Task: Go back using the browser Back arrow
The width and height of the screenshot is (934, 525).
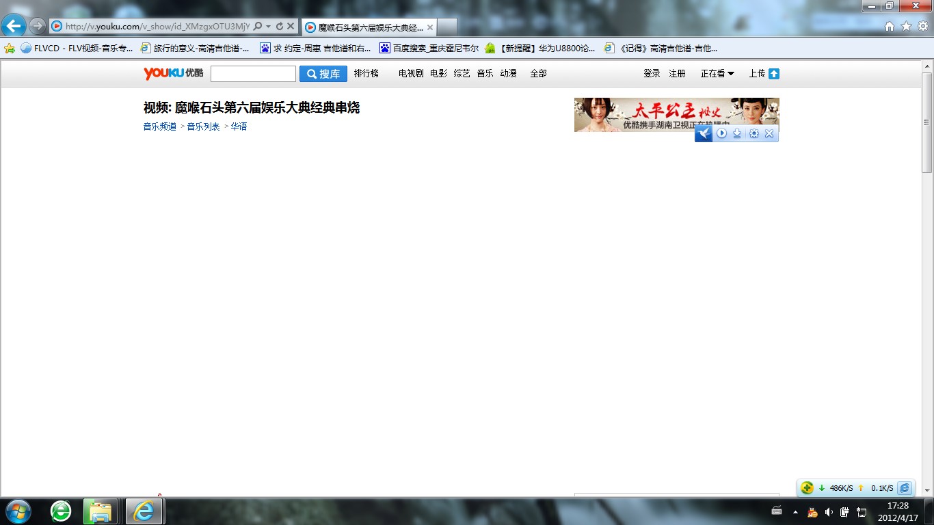Action: (14, 26)
